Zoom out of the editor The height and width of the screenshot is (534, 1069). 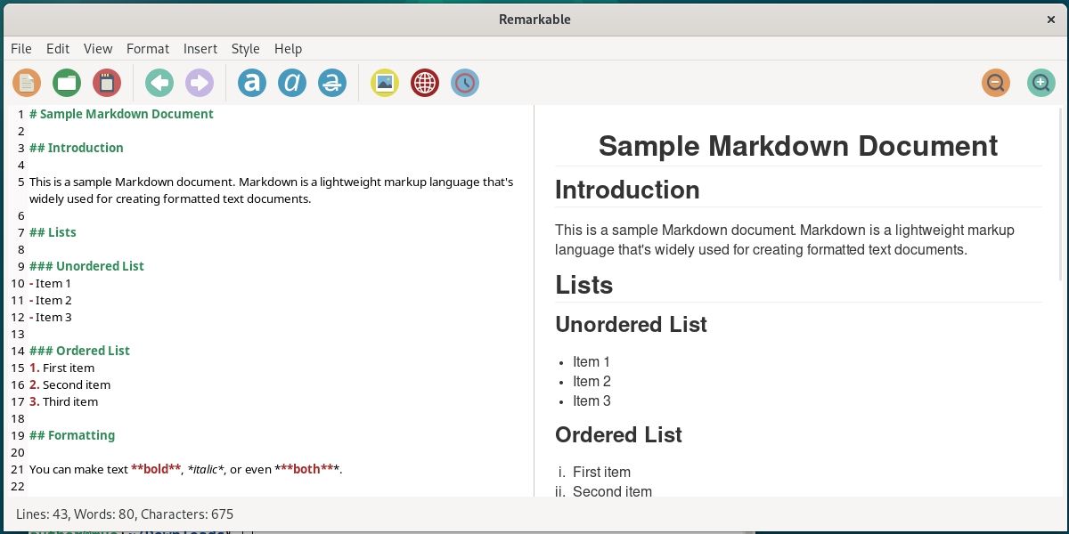[996, 83]
